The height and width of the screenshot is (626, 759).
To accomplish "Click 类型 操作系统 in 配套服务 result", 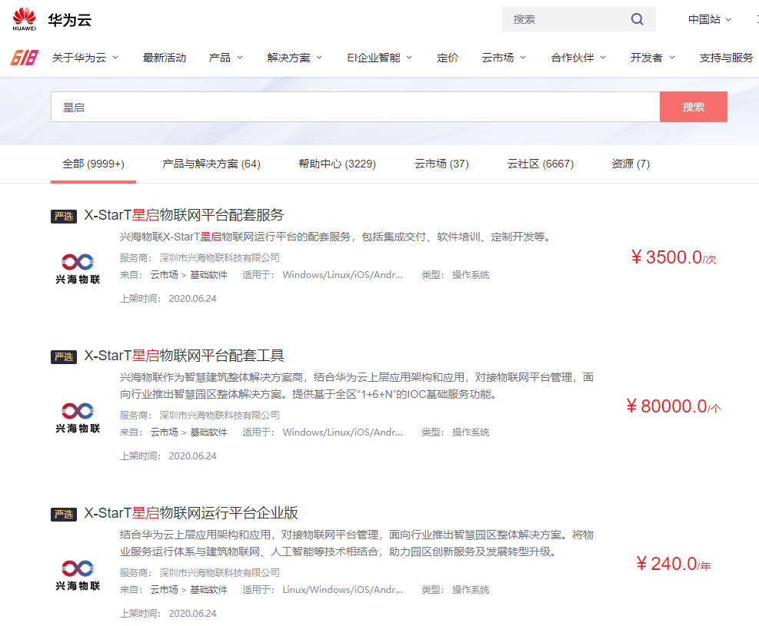I will (x=455, y=274).
